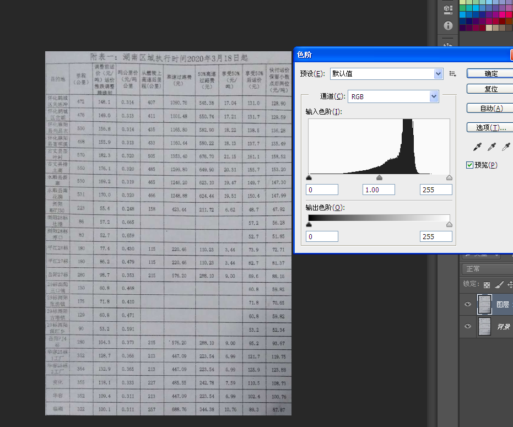
Task: Click the levels histogram graph
Action: coord(379,146)
